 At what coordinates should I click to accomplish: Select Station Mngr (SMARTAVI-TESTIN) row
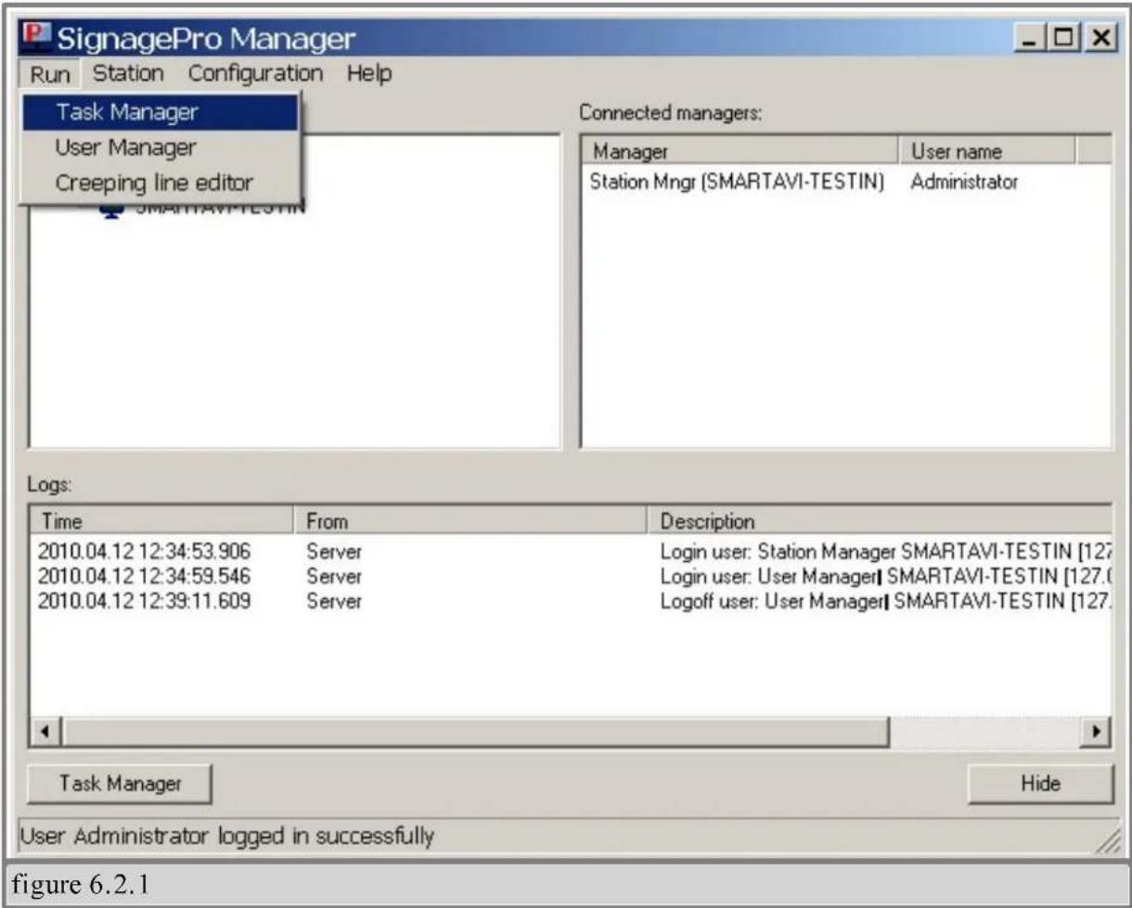(846, 183)
